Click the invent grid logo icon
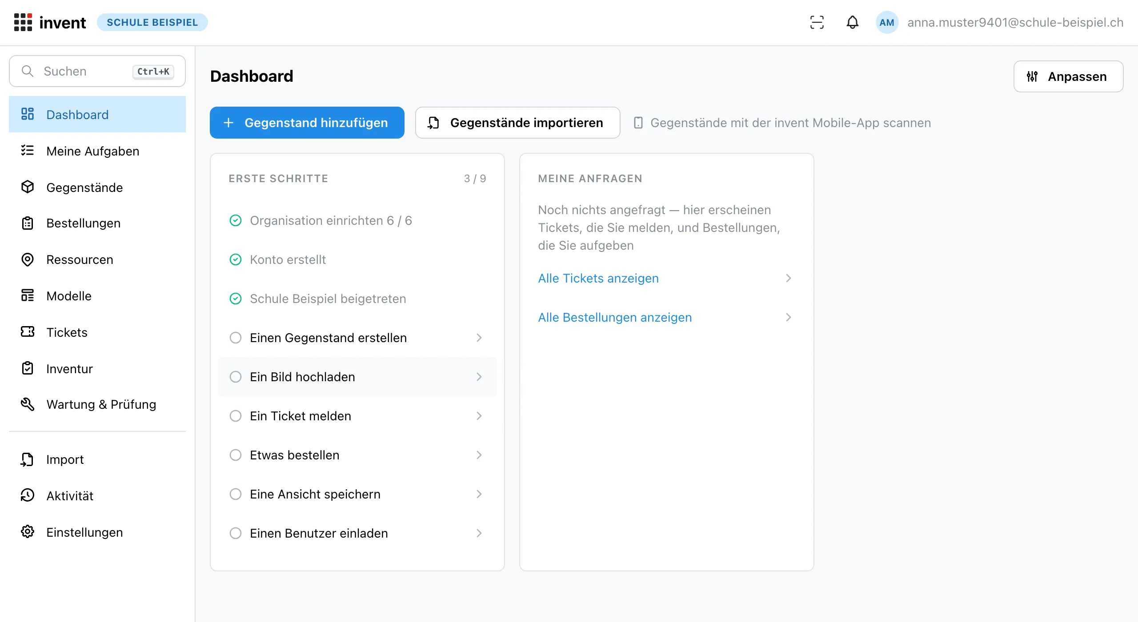Image resolution: width=1138 pixels, height=622 pixels. 23,22
